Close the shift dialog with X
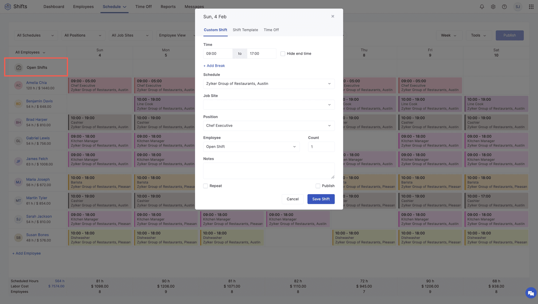Screen dimensions: 538x304 (333, 16)
